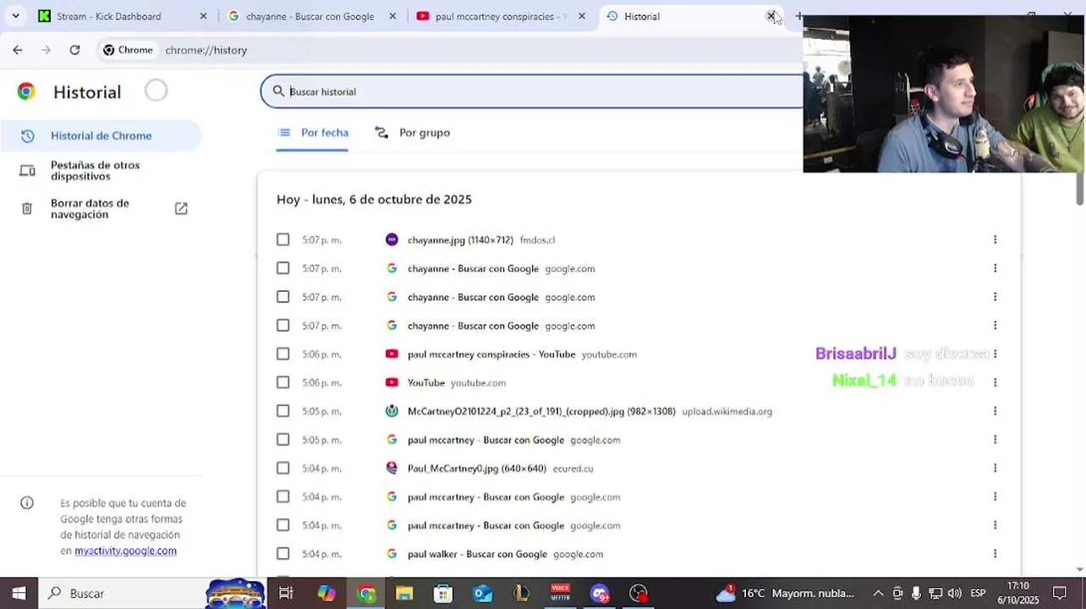1086x609 pixels.
Task: Open the myactivity.google.com link
Action: (x=125, y=551)
